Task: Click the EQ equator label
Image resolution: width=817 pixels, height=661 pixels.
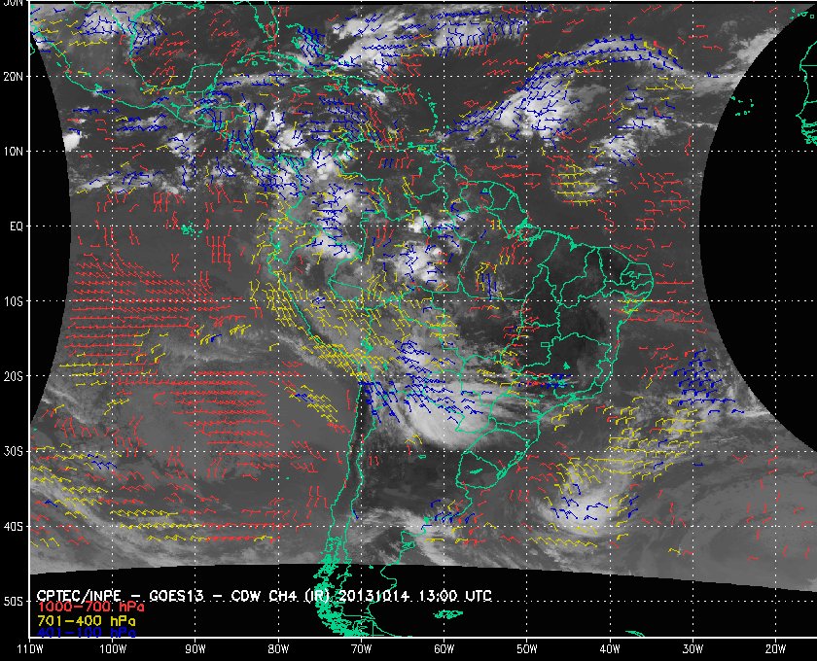Action: 17,226
